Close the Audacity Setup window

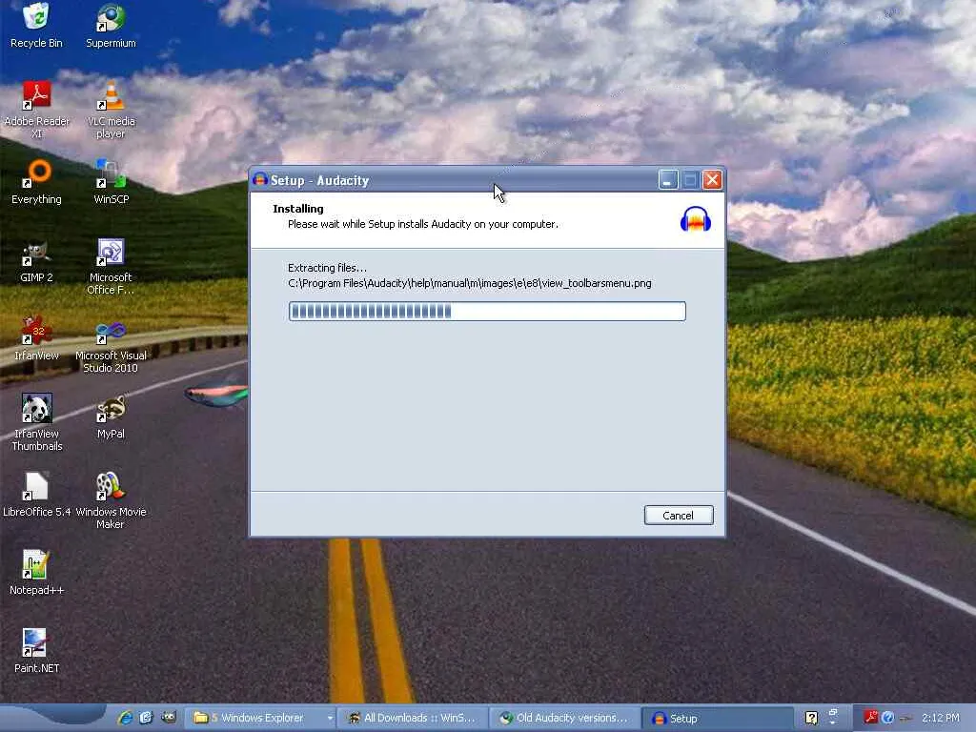pos(712,180)
